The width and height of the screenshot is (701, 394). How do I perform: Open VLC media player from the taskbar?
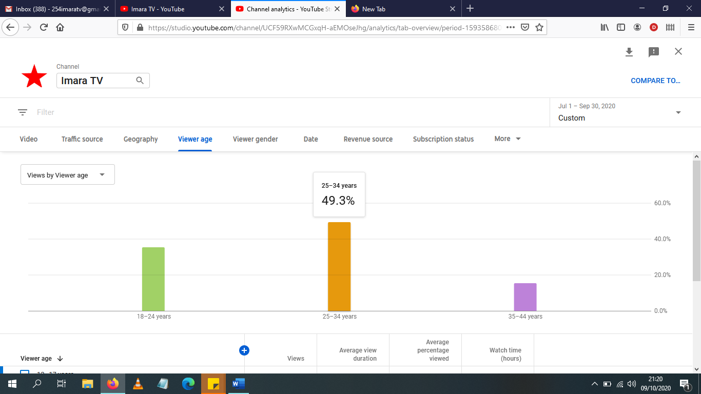[x=138, y=383]
